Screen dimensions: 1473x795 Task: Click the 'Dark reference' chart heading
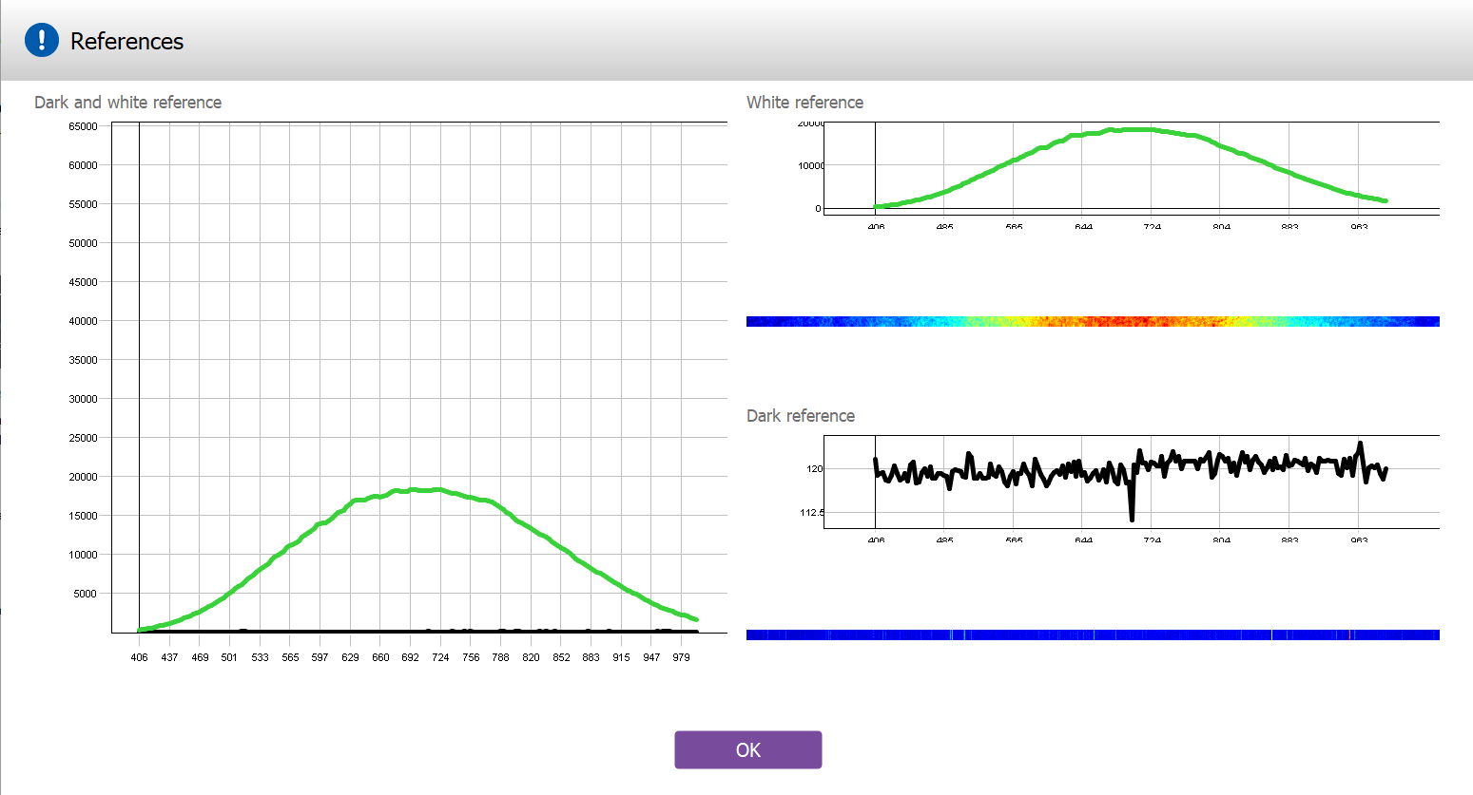coord(800,416)
